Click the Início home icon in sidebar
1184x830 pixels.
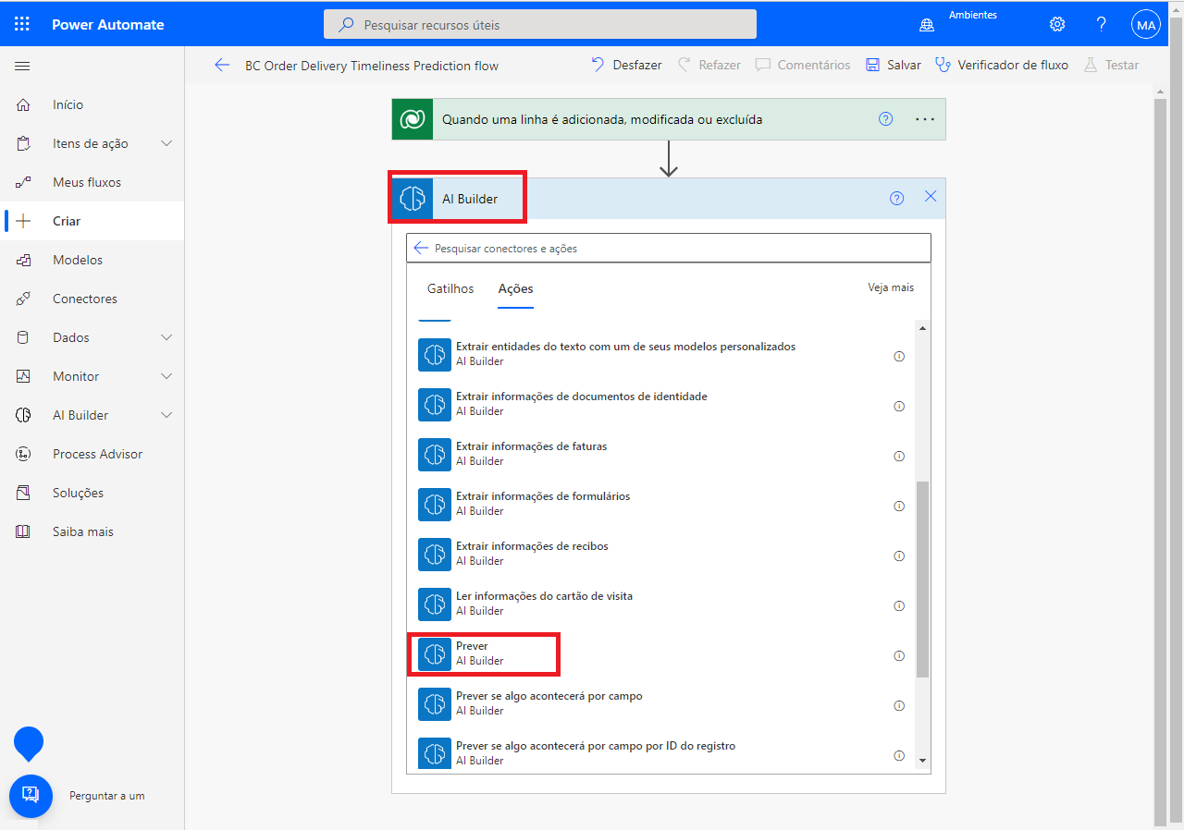(23, 104)
